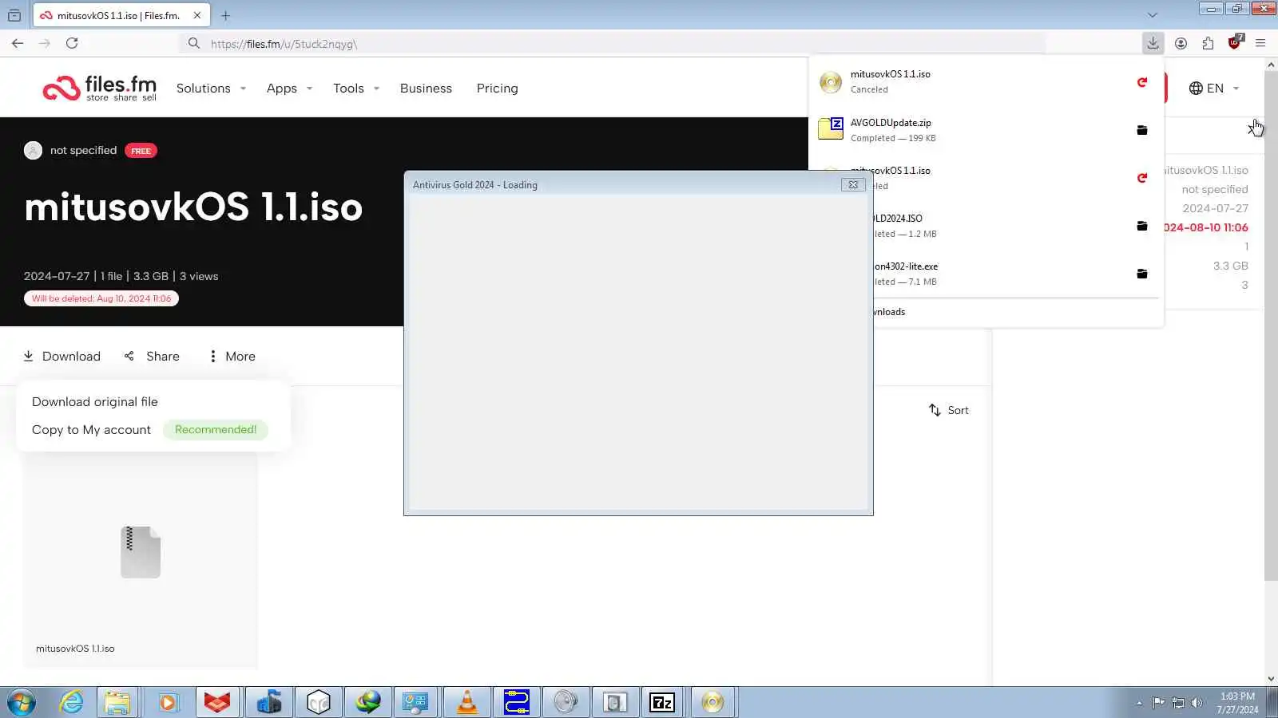This screenshot has width=1278, height=718.
Task: Click the browser address bar
Action: [x=612, y=43]
